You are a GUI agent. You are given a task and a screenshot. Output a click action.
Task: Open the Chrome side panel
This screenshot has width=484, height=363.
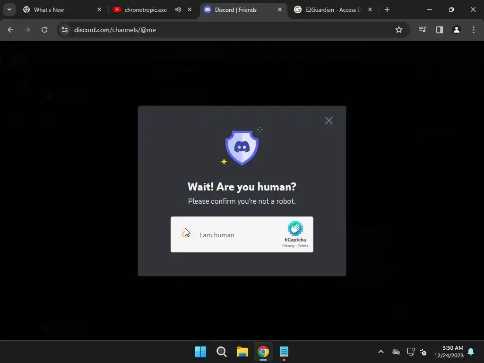tap(439, 30)
